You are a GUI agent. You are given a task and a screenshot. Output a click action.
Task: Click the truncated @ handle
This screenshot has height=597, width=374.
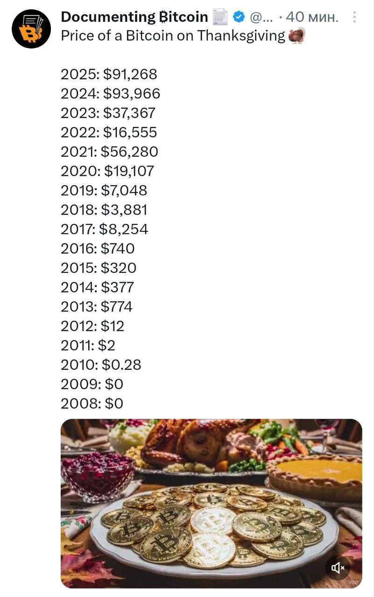261,18
